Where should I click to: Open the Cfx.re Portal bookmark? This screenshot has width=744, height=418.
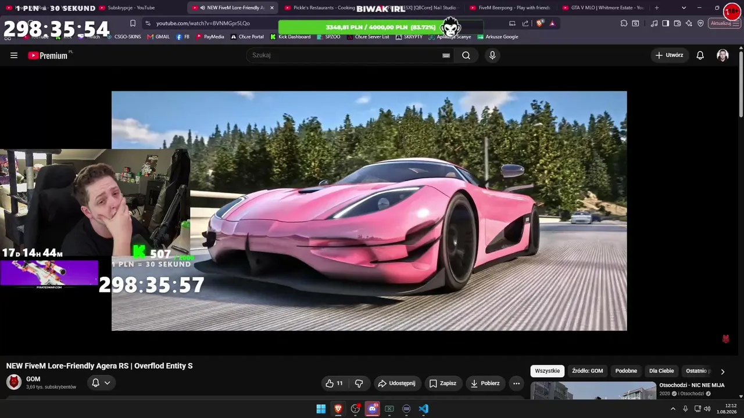click(x=247, y=37)
